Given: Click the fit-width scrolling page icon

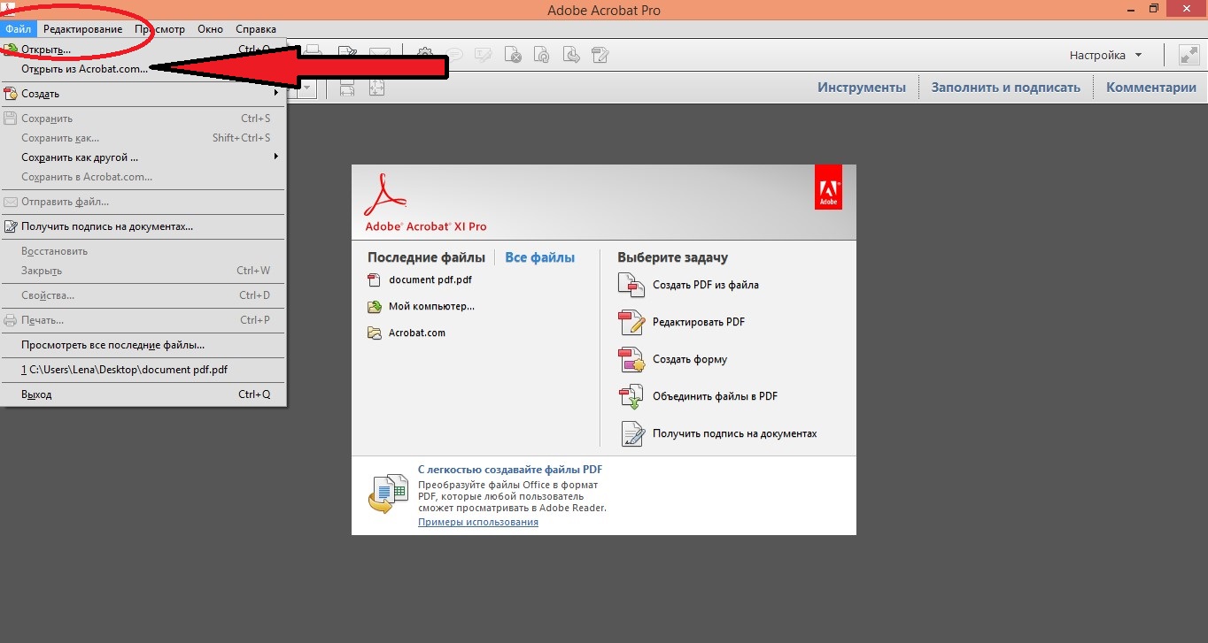Looking at the screenshot, I should coord(347,88).
